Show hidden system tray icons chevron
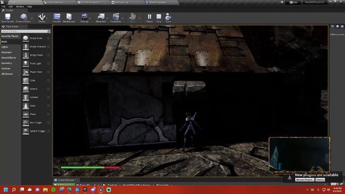 307,190
